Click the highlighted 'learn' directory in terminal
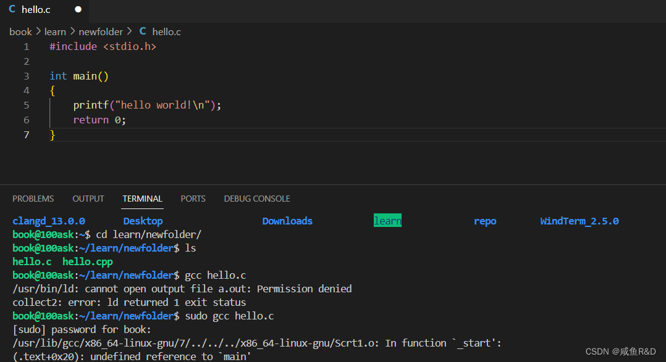This screenshot has width=666, height=362. point(387,220)
